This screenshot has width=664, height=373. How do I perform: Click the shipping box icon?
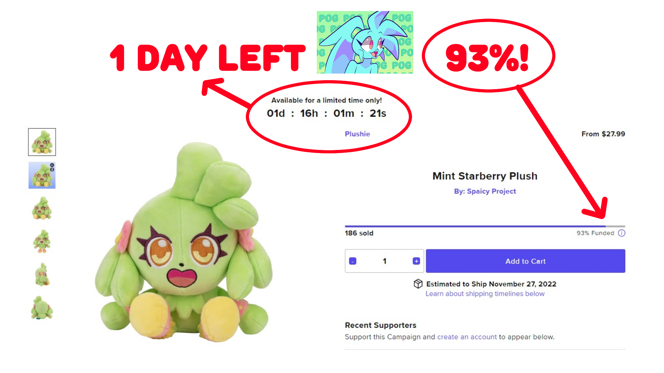coord(418,284)
